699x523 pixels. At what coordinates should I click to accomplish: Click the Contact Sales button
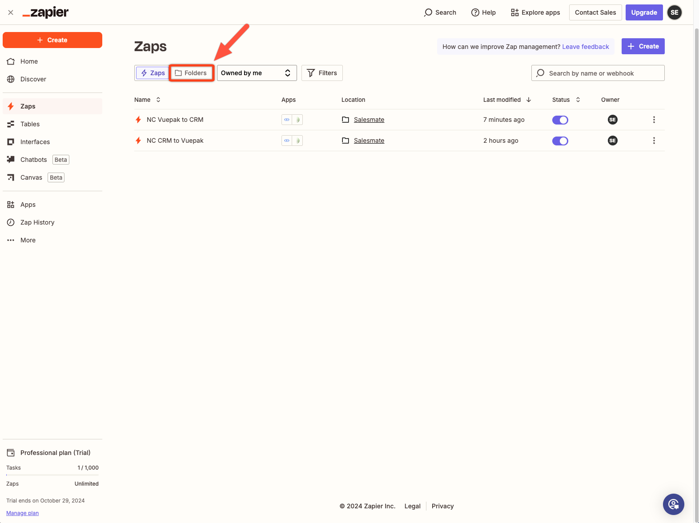coord(595,12)
